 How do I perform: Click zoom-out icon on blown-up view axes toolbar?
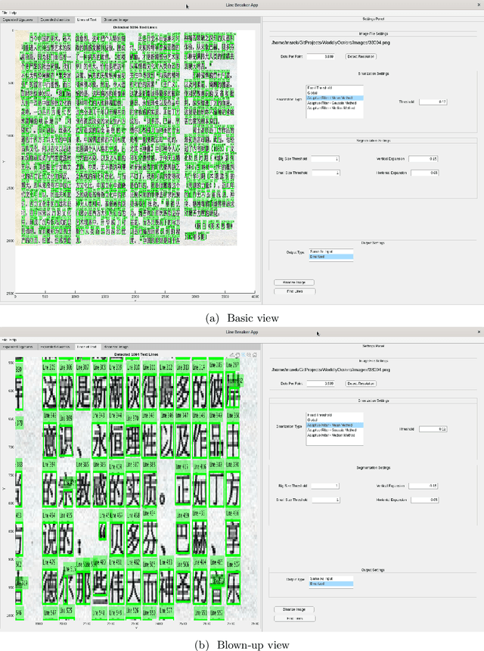(x=249, y=354)
